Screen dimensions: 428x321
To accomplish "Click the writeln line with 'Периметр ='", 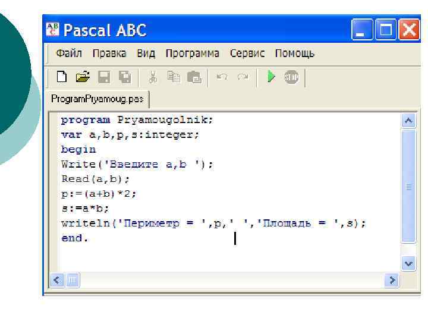I will click(213, 224).
